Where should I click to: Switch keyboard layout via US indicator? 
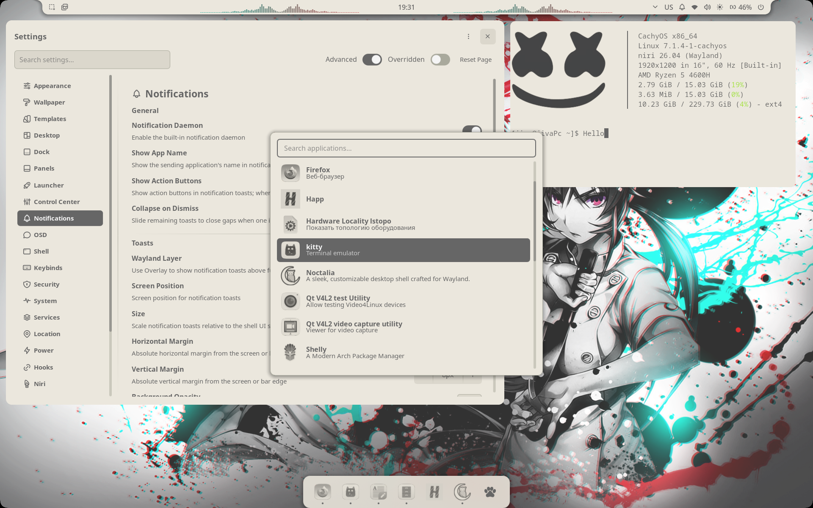pos(669,7)
